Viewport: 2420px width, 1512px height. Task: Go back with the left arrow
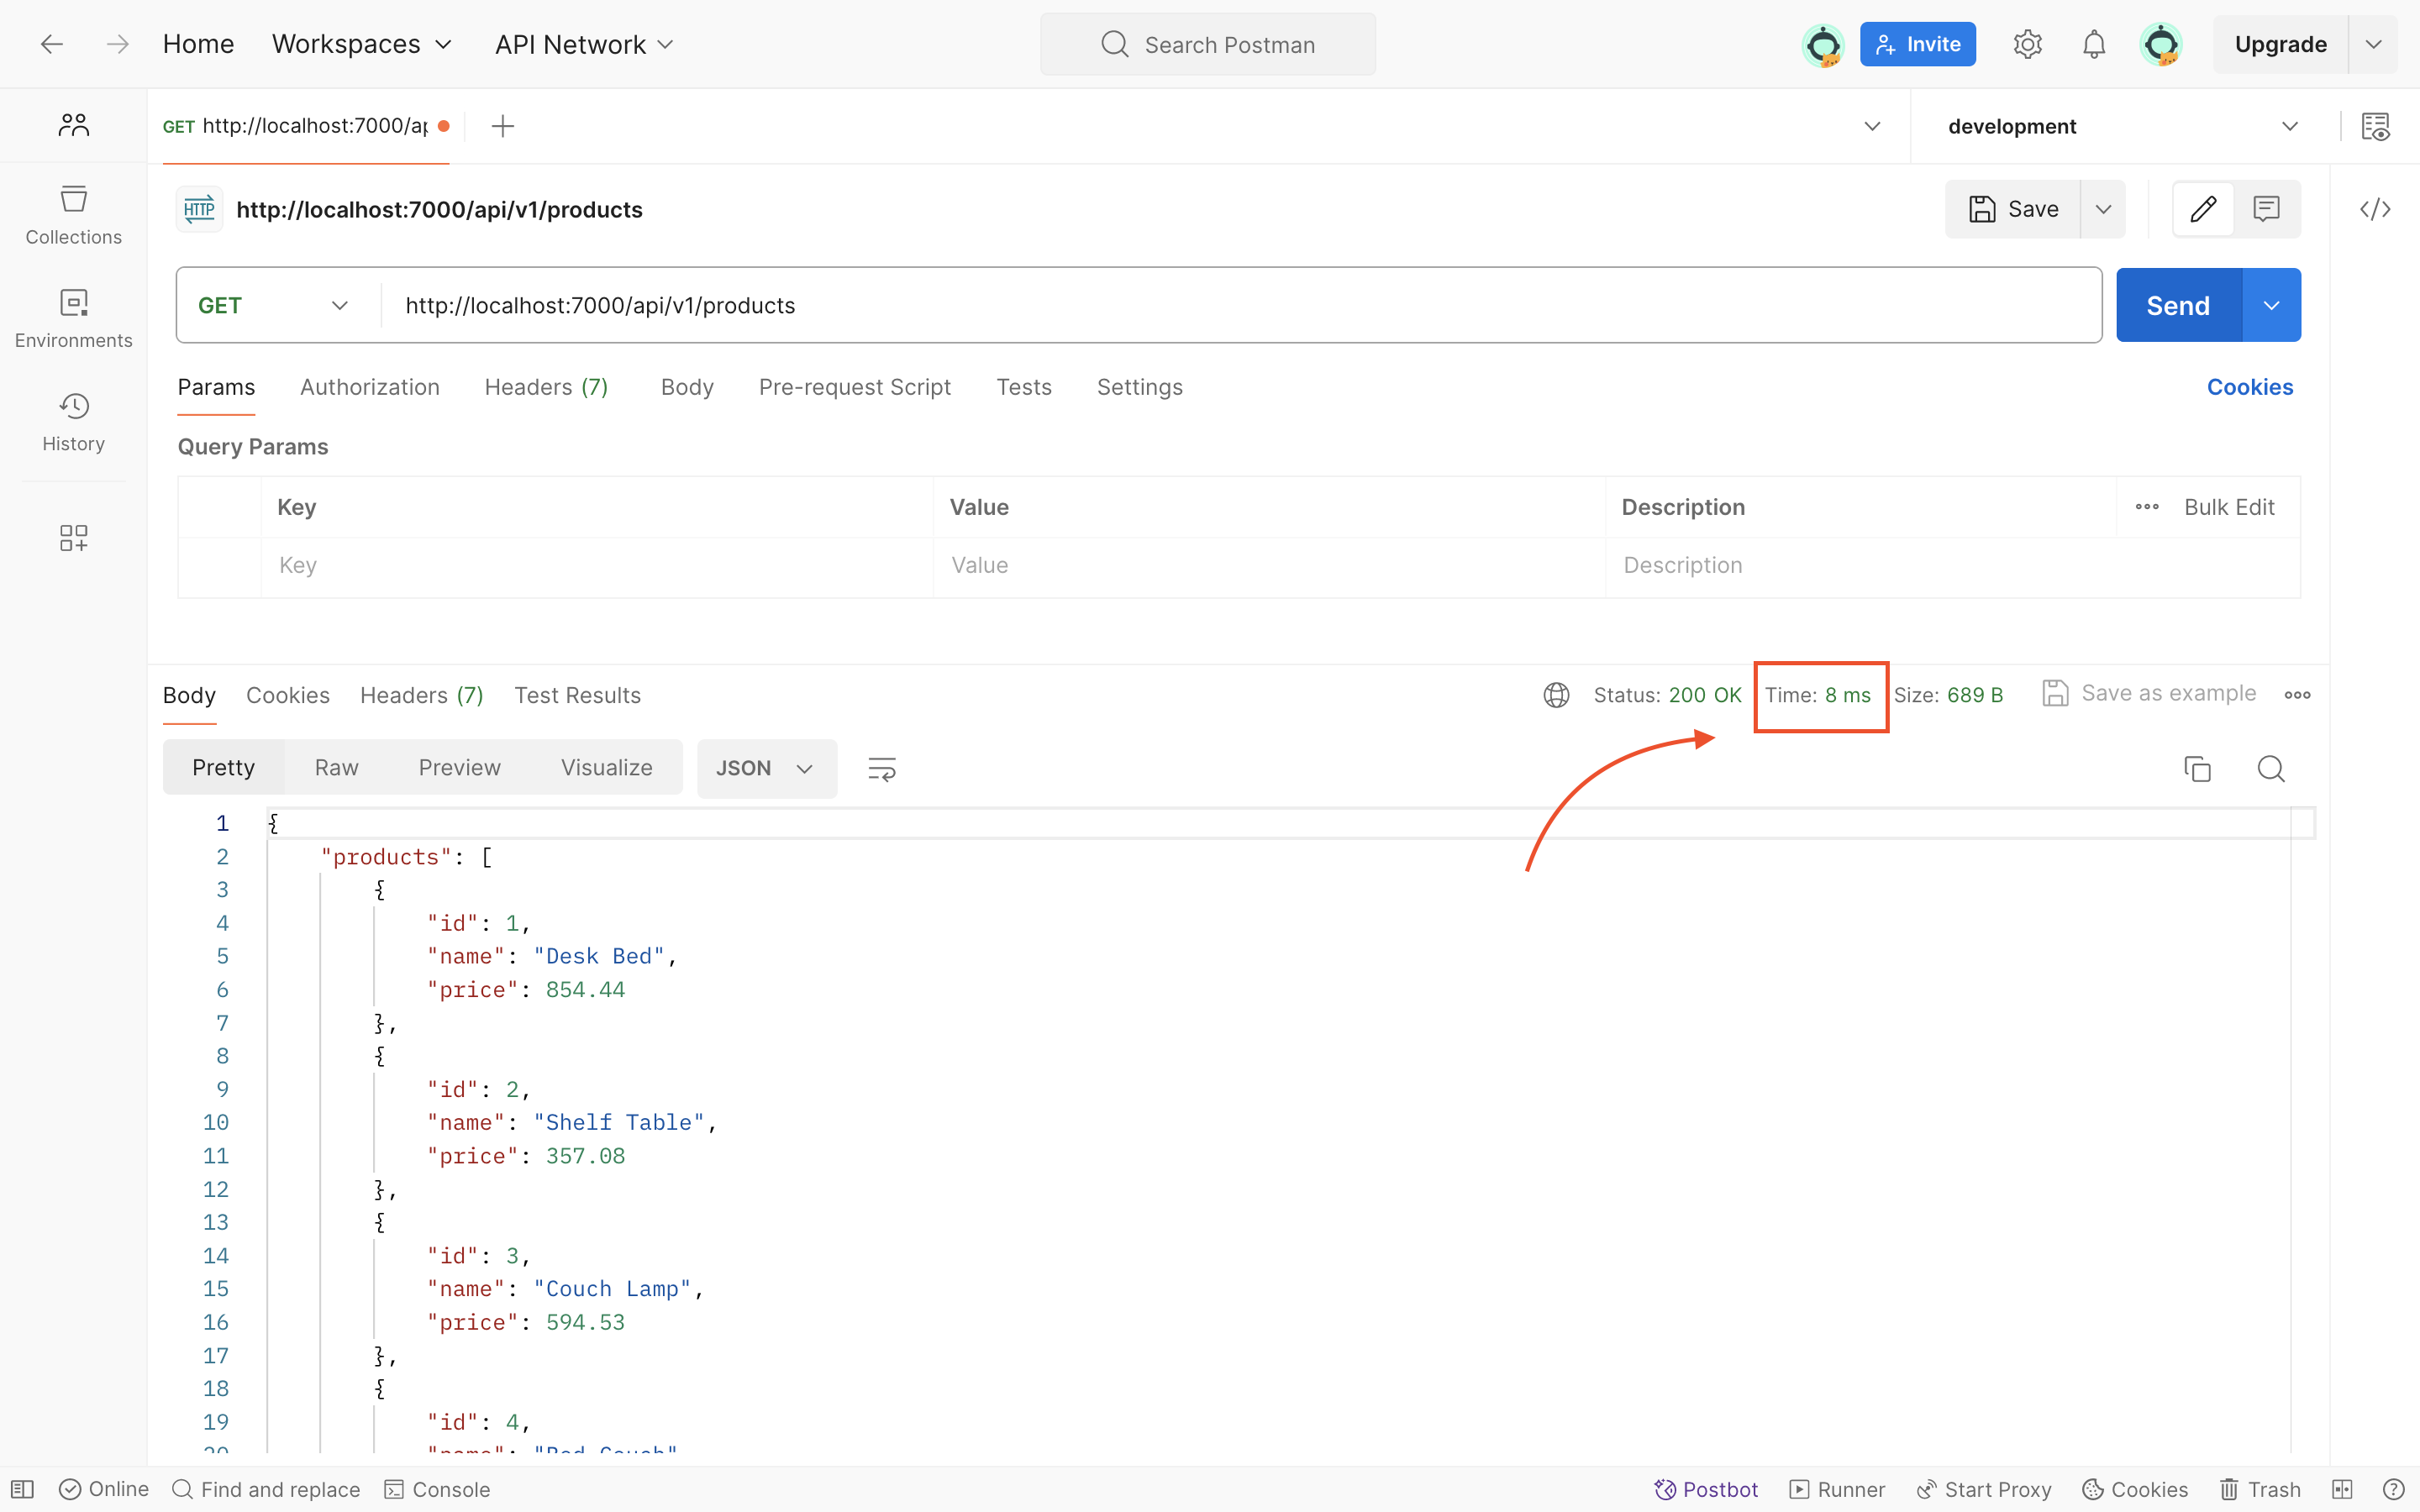[52, 44]
